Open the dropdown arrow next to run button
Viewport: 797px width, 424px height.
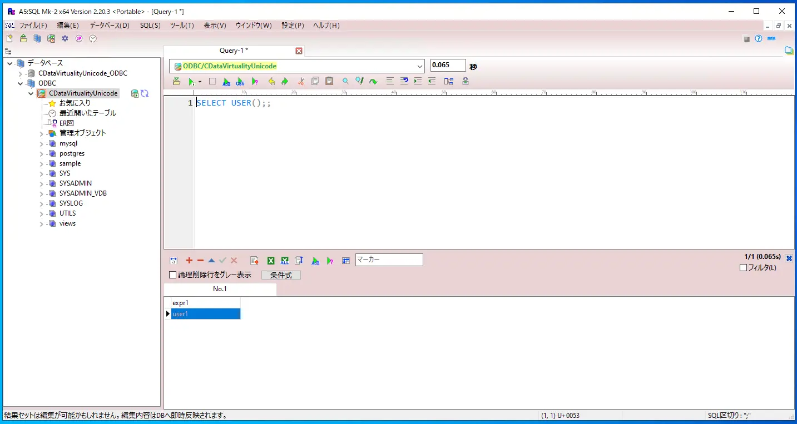tap(200, 82)
